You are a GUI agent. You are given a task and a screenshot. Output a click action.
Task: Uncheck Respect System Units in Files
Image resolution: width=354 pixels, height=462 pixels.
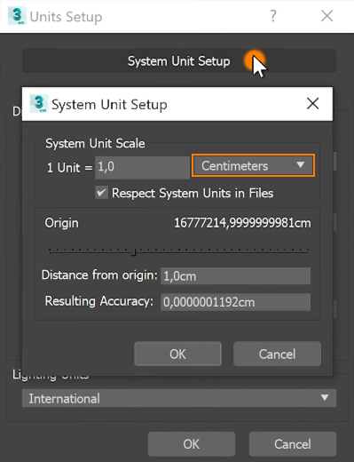(101, 193)
